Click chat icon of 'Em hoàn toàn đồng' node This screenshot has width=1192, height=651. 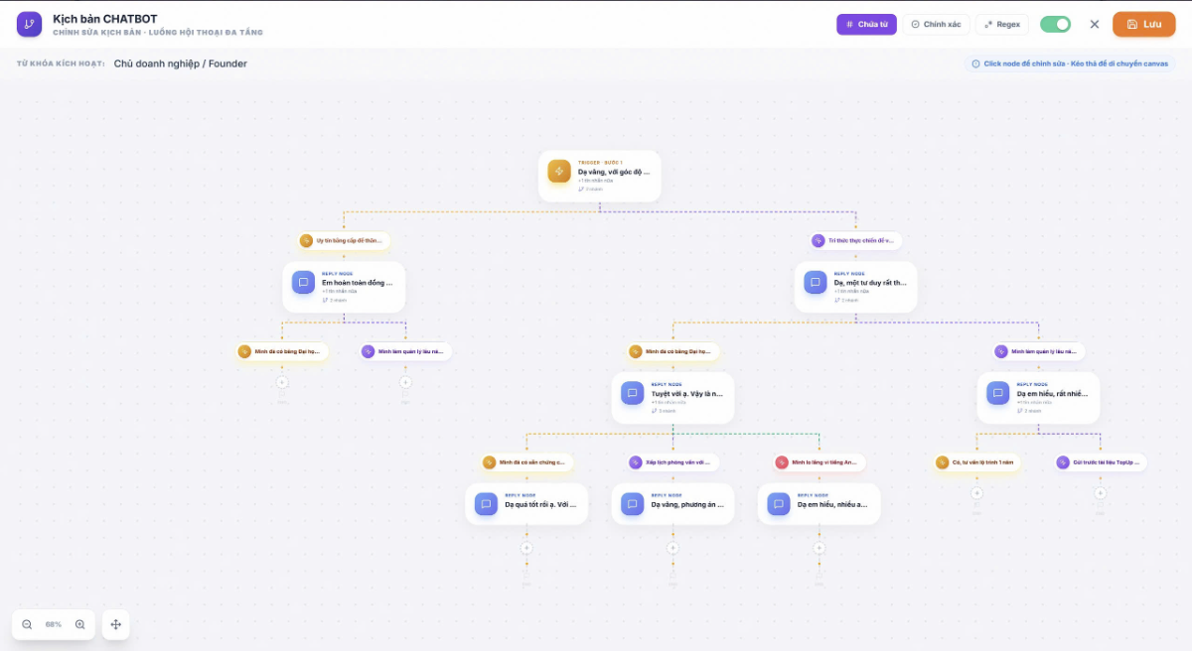tap(304, 283)
